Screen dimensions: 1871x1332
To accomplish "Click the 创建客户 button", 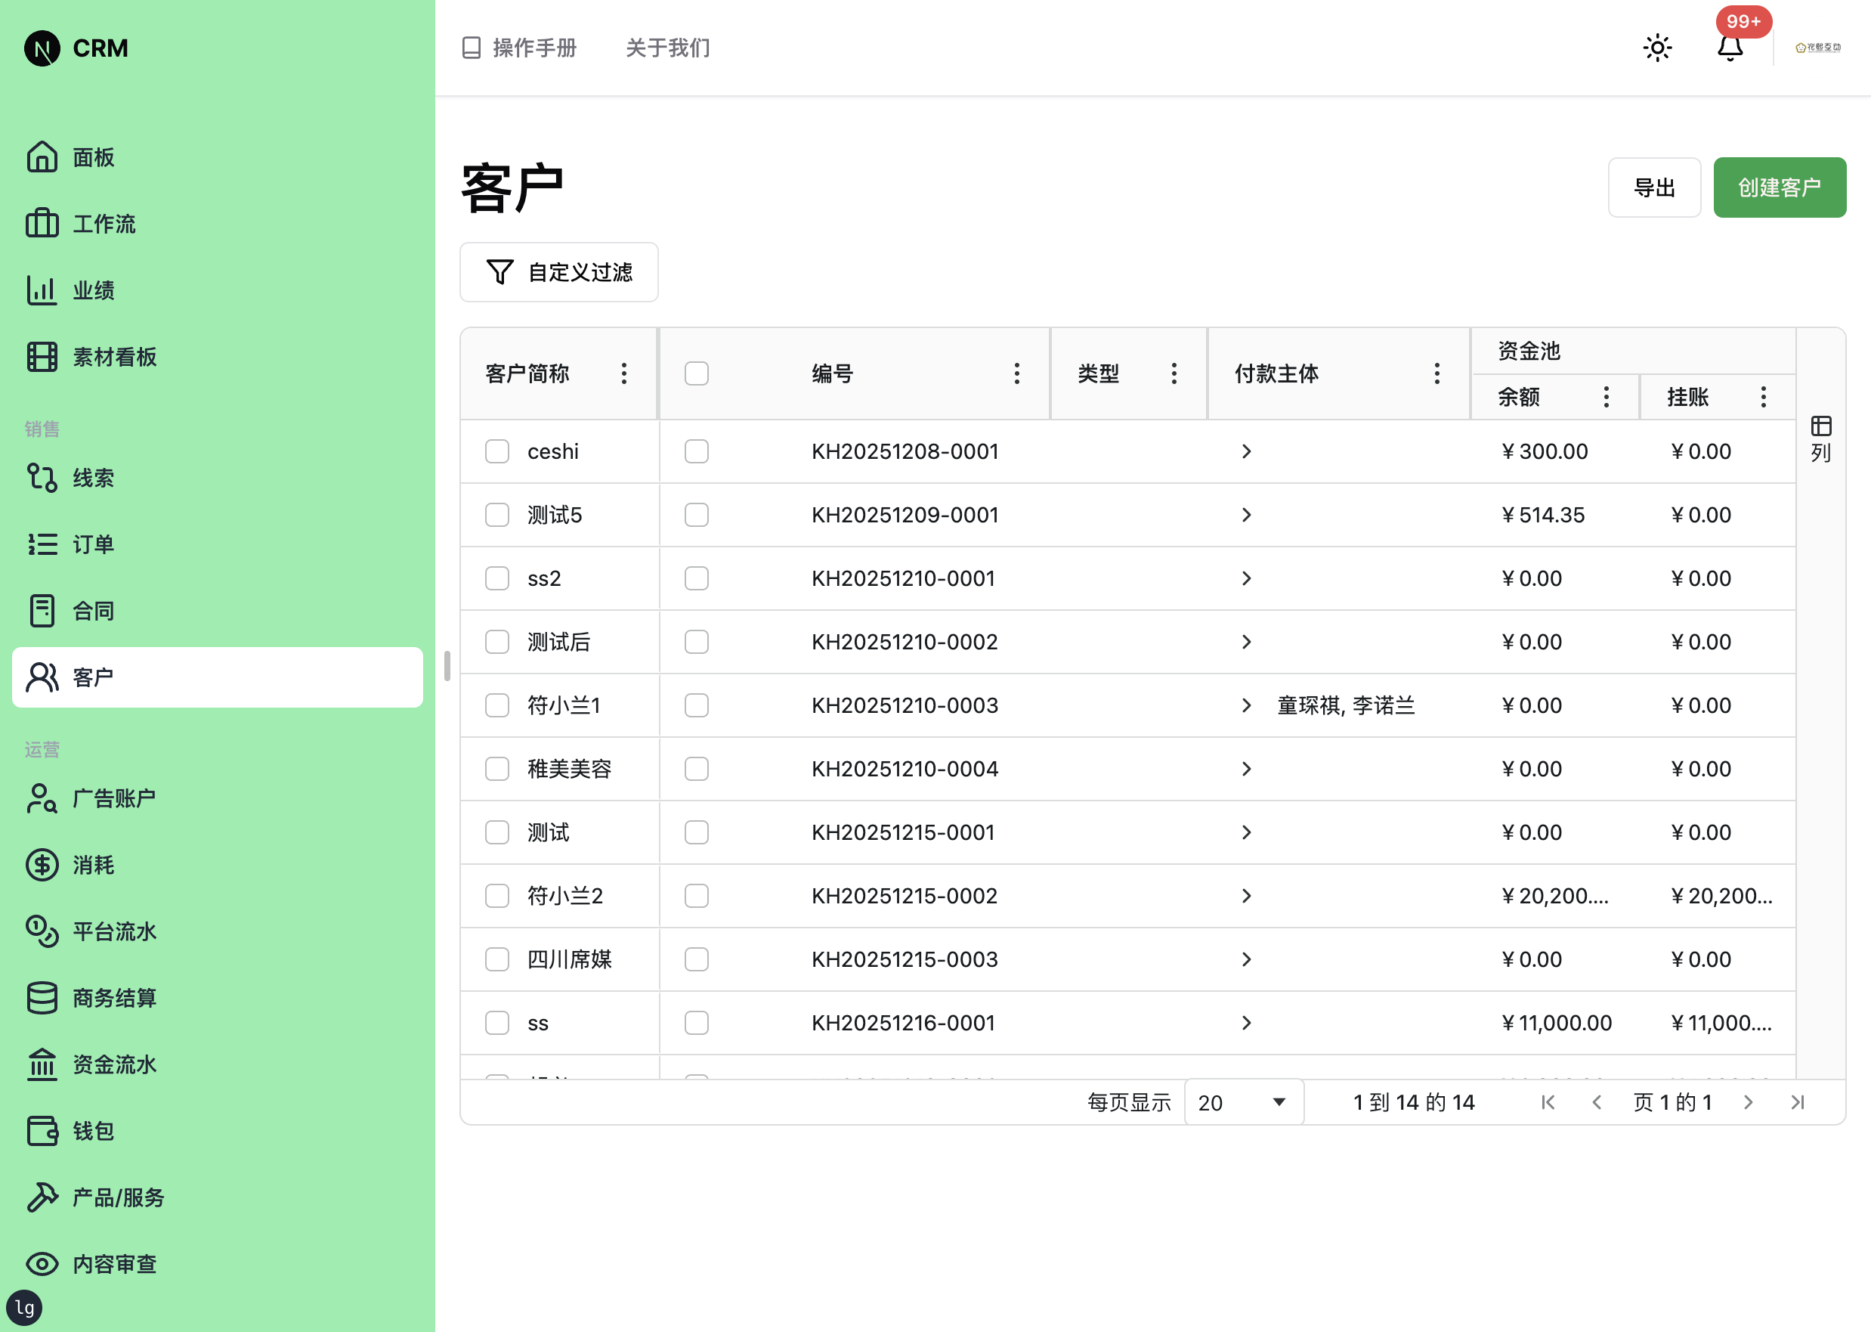I will pos(1778,187).
